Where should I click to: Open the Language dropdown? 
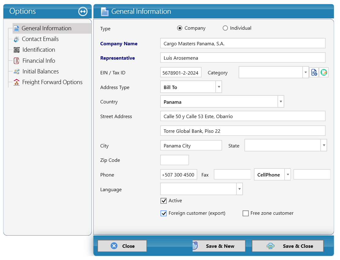pos(240,189)
